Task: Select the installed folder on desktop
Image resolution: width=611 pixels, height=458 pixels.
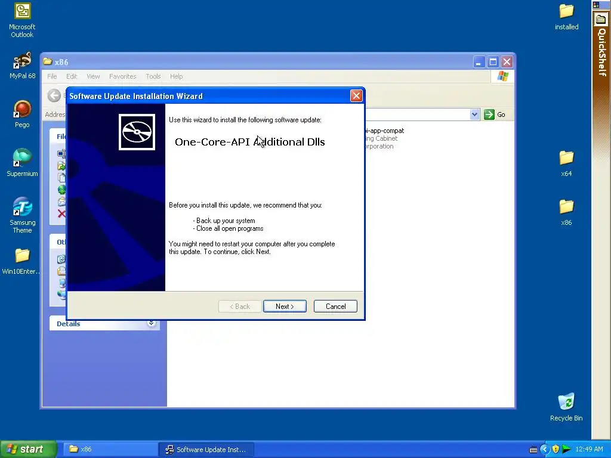Action: click(x=566, y=17)
